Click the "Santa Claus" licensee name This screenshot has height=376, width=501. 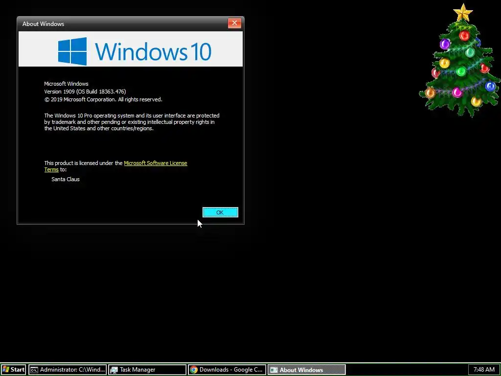[x=66, y=179]
